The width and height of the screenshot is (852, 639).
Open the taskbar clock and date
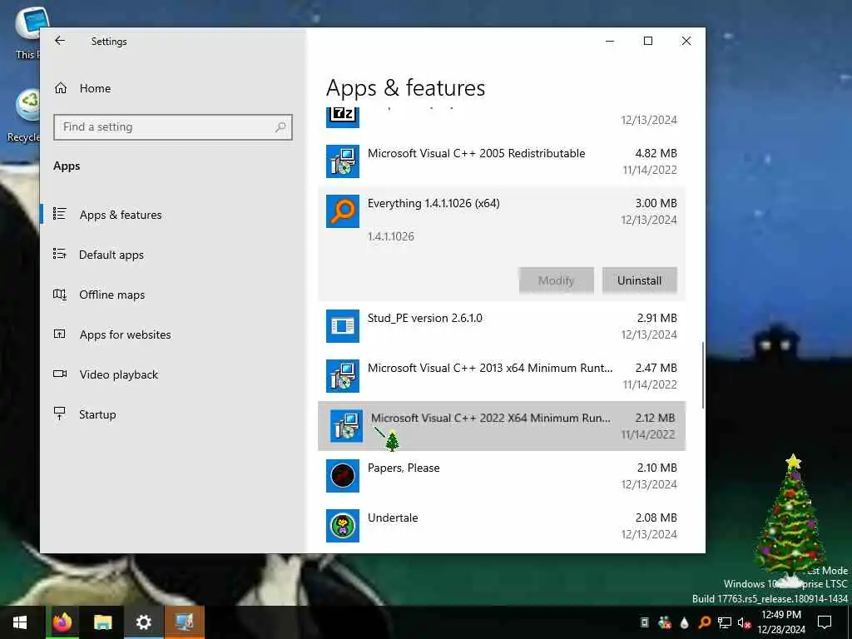780,622
